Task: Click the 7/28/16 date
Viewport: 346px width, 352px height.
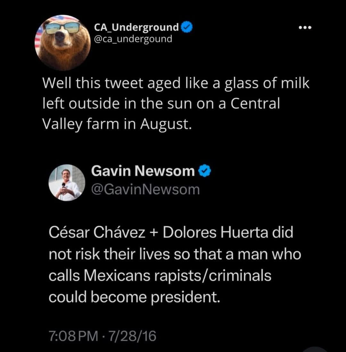Action: tap(132, 336)
